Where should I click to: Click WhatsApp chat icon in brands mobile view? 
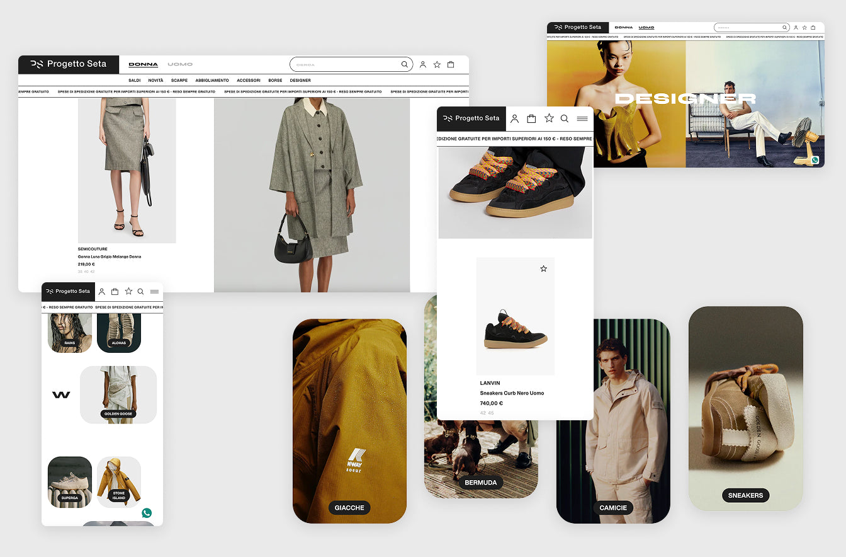click(x=147, y=513)
